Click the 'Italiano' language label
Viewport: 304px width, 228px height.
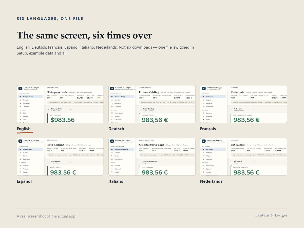(x=116, y=181)
